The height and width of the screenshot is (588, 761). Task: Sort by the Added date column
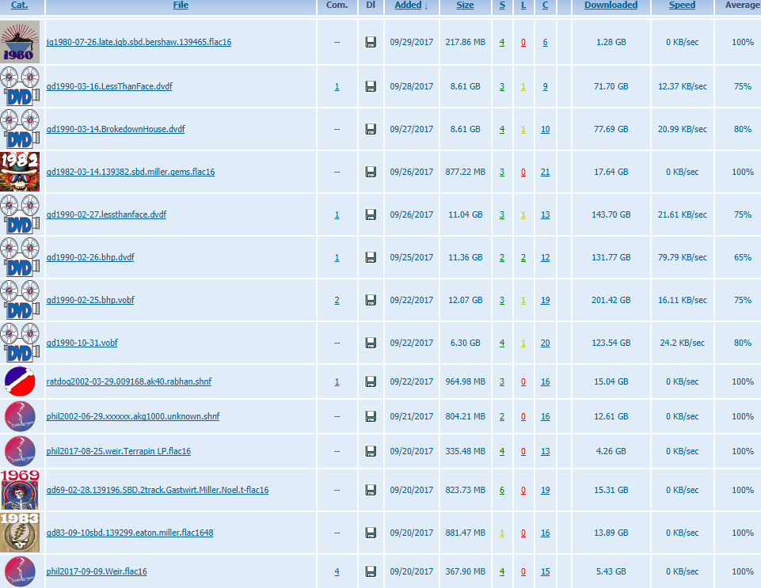(408, 5)
